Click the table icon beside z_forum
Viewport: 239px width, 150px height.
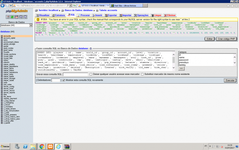[x=2, y=105]
